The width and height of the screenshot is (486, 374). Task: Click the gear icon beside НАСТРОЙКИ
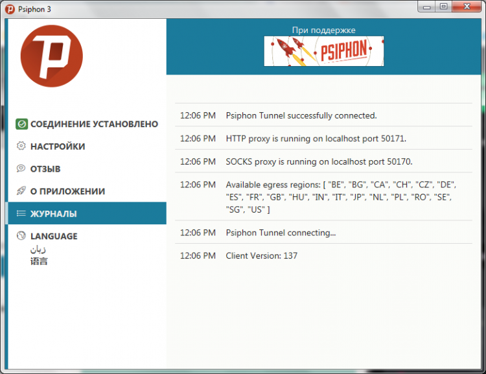point(21,146)
